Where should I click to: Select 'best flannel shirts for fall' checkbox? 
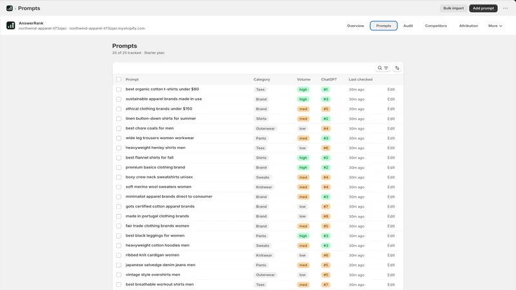point(119,157)
